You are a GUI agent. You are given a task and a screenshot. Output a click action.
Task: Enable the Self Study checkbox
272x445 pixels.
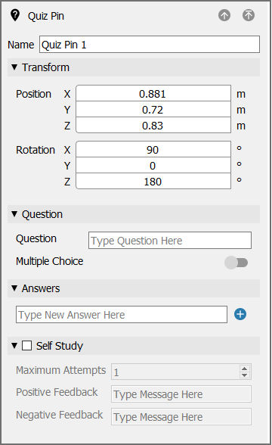pos(27,346)
